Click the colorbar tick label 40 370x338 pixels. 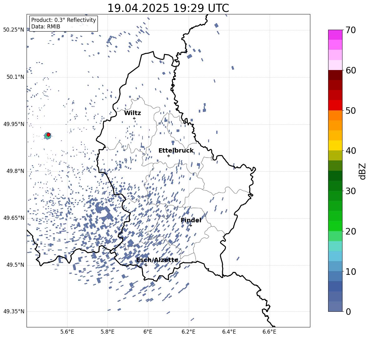point(351,151)
